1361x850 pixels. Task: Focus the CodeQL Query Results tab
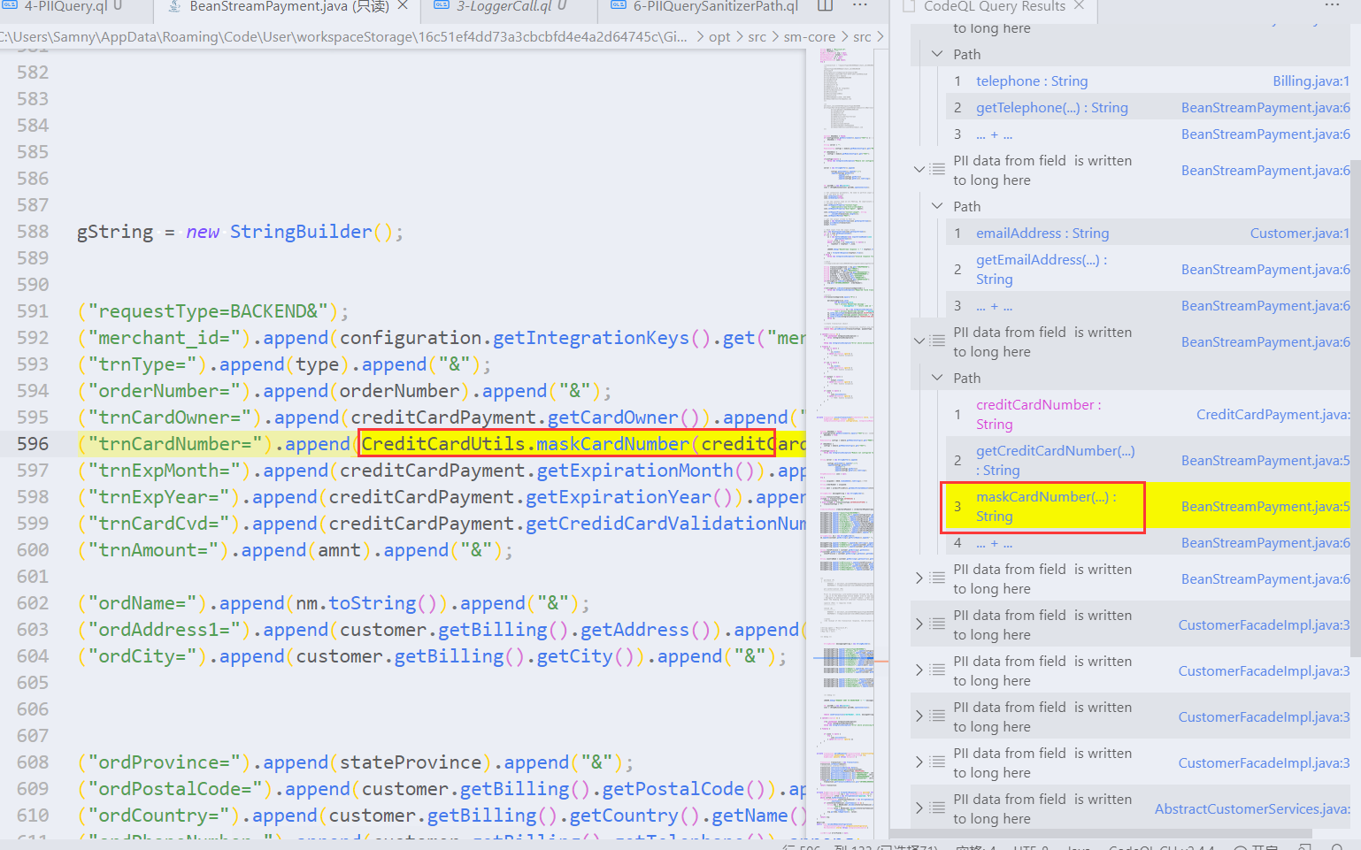pyautogui.click(x=994, y=6)
